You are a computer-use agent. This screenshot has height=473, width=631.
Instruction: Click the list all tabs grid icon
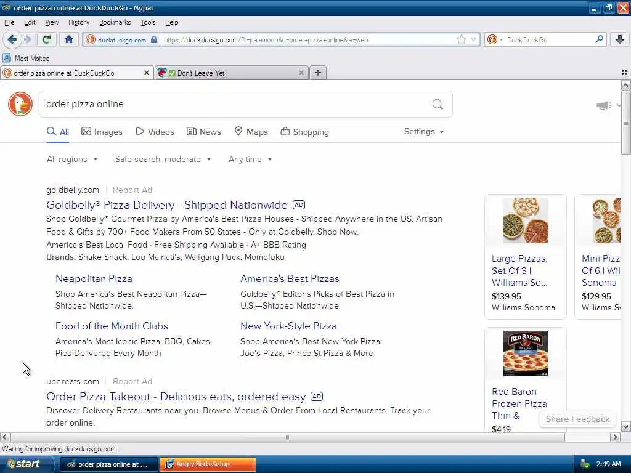(x=625, y=73)
